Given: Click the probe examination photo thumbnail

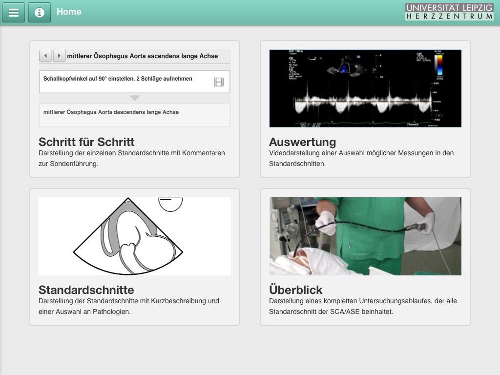Looking at the screenshot, I should coord(365,236).
